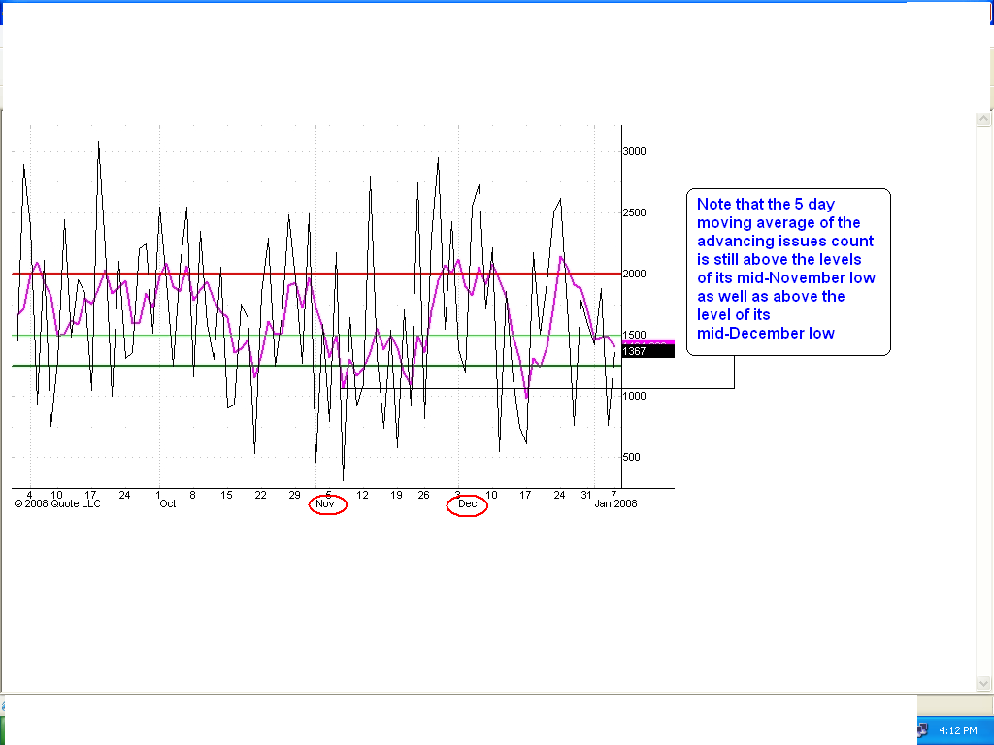Viewport: 994px width, 745px height.
Task: Click the 1500 price axis label
Action: coord(635,335)
